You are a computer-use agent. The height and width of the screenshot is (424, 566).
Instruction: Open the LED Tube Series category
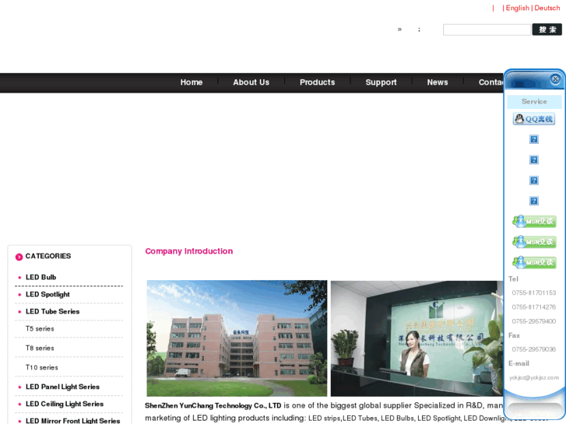tap(52, 311)
